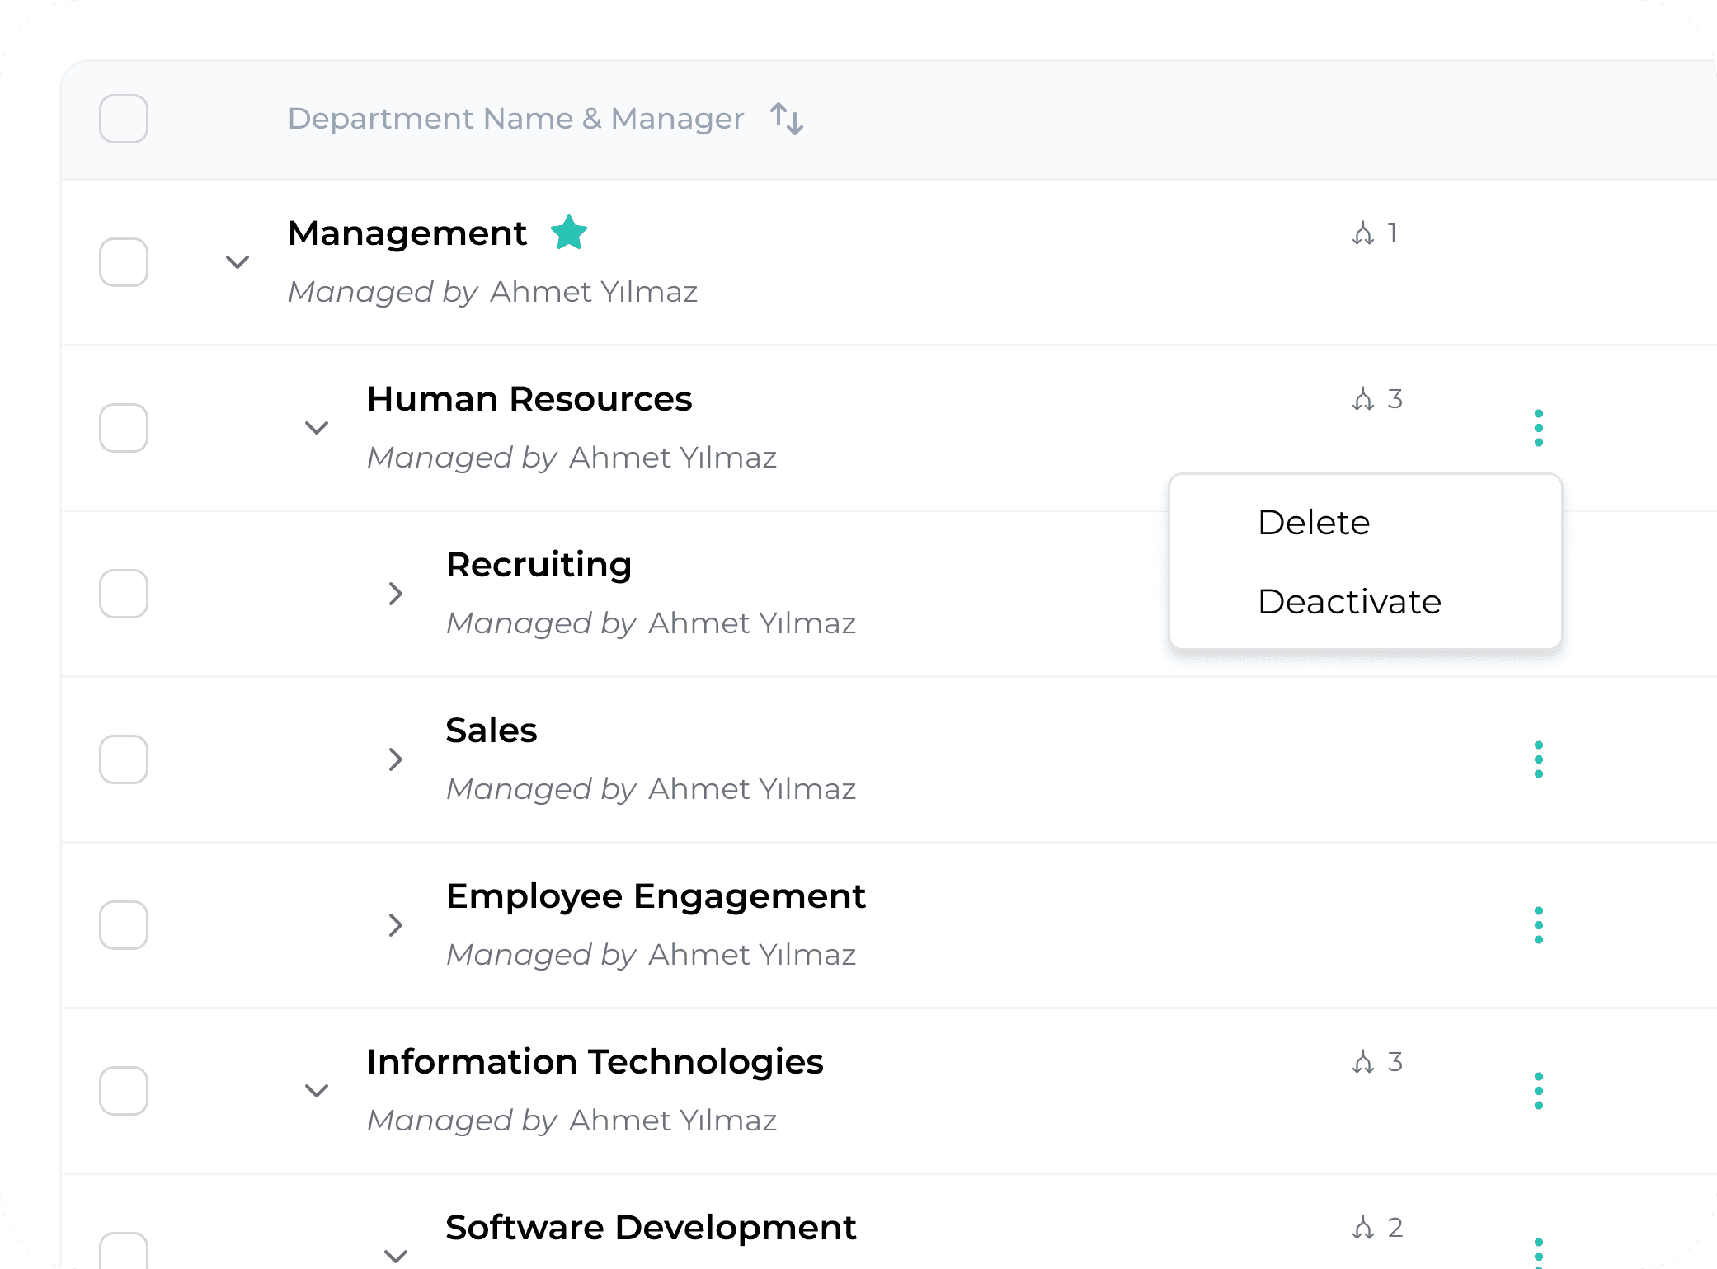Screen dimensions: 1717x1269
Task: Collapse the Human Resources sub-departments
Action: click(317, 428)
